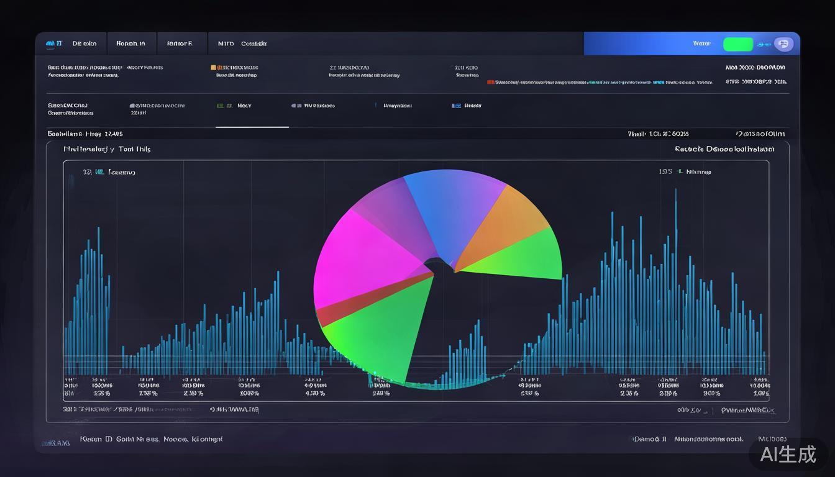Viewport: 835px width, 477px height.
Task: Click the blue icon beside the Rntedy label
Action: (456, 106)
